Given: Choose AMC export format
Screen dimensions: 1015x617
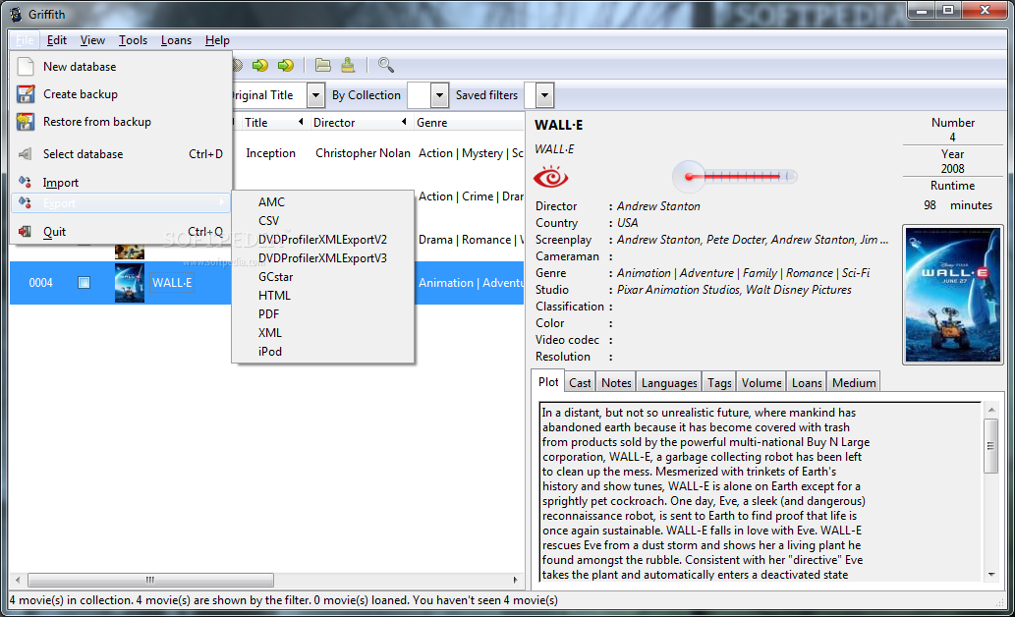Looking at the screenshot, I should pos(323,202).
